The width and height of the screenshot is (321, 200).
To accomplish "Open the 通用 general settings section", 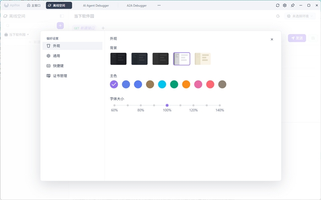I will point(72,56).
